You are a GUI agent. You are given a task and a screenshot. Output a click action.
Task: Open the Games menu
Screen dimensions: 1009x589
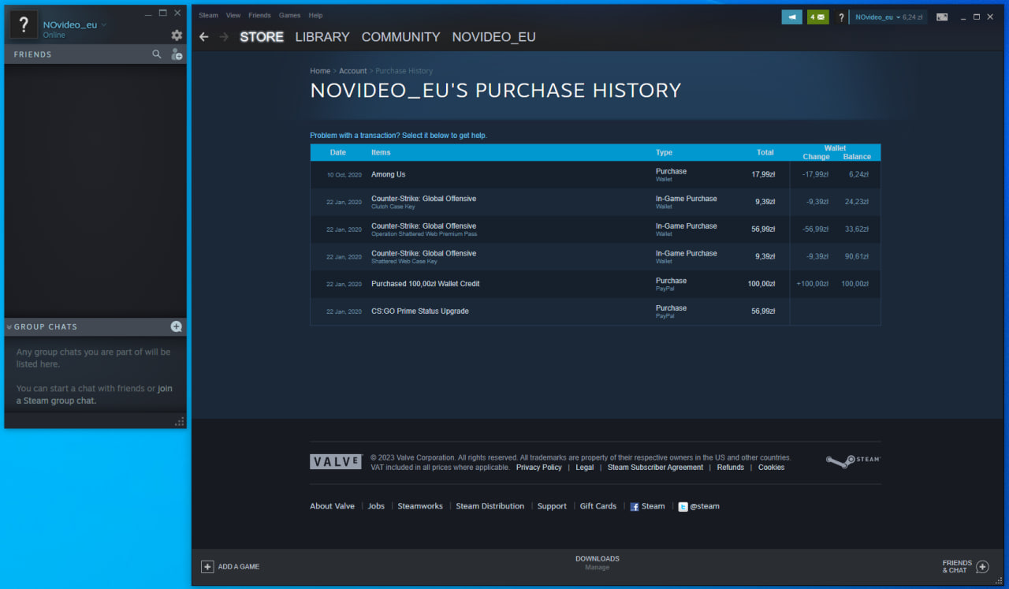(289, 15)
